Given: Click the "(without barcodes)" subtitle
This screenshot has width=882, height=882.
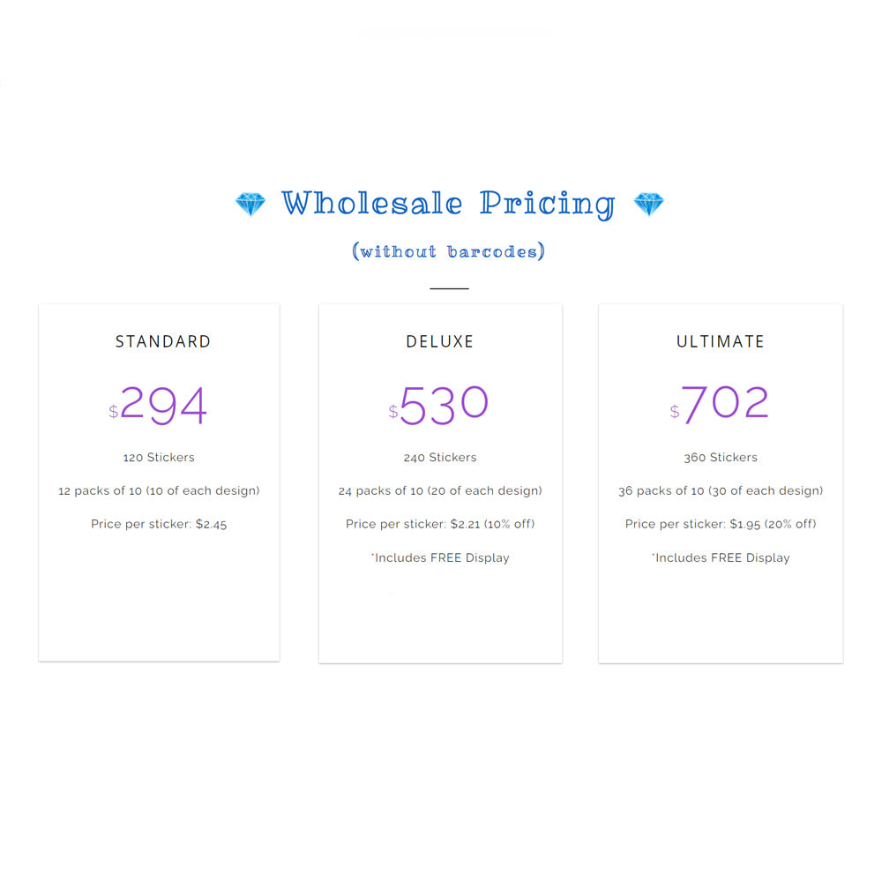Looking at the screenshot, I should pos(448,251).
